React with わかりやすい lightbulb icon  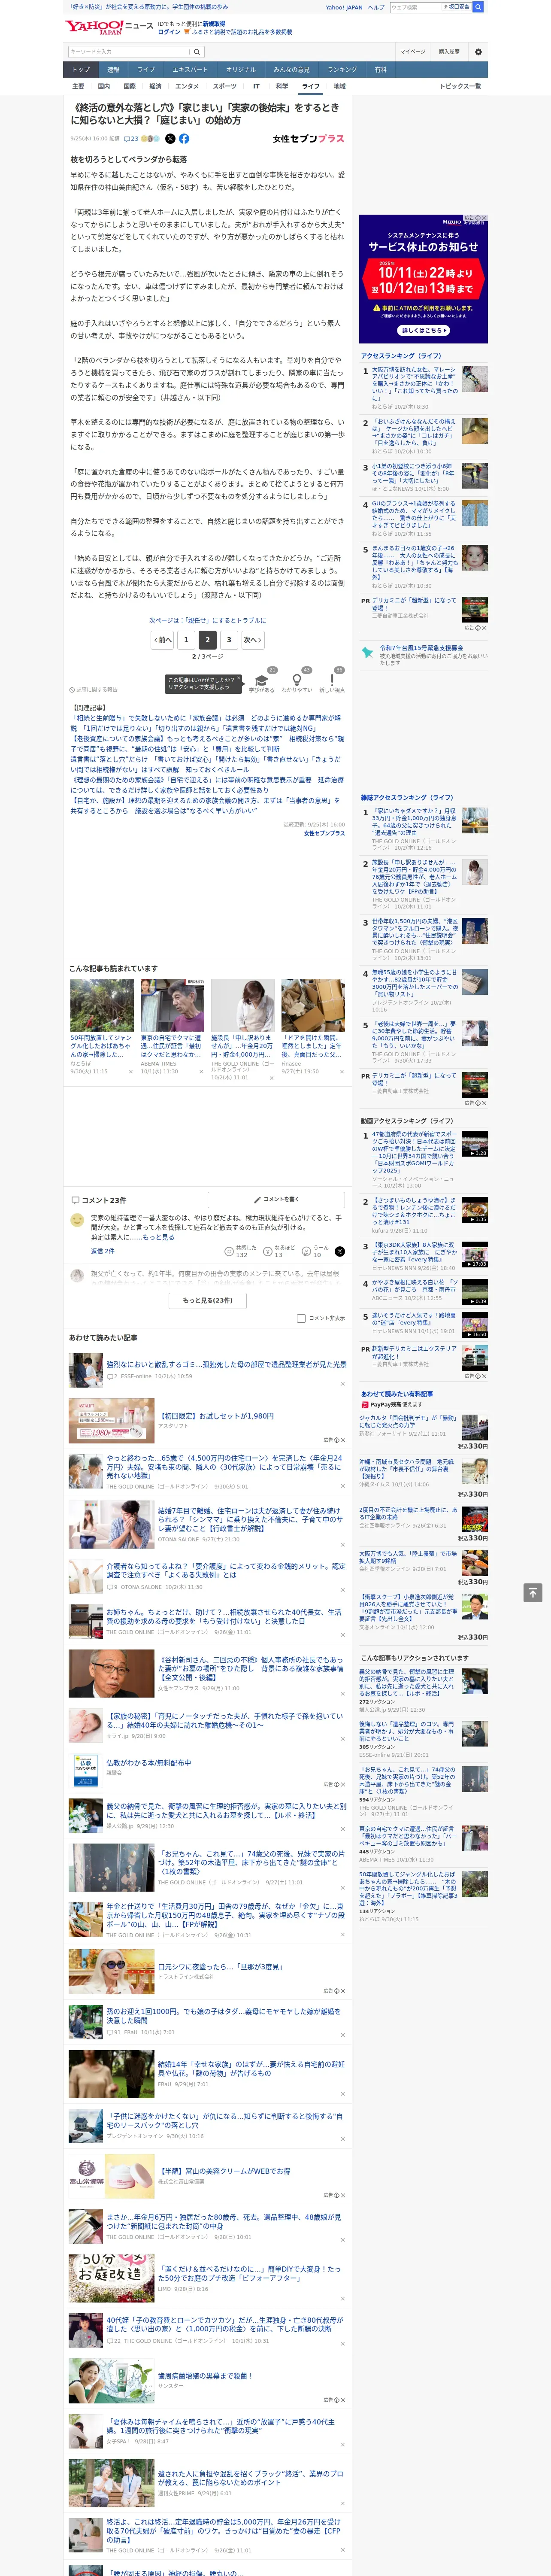[297, 679]
